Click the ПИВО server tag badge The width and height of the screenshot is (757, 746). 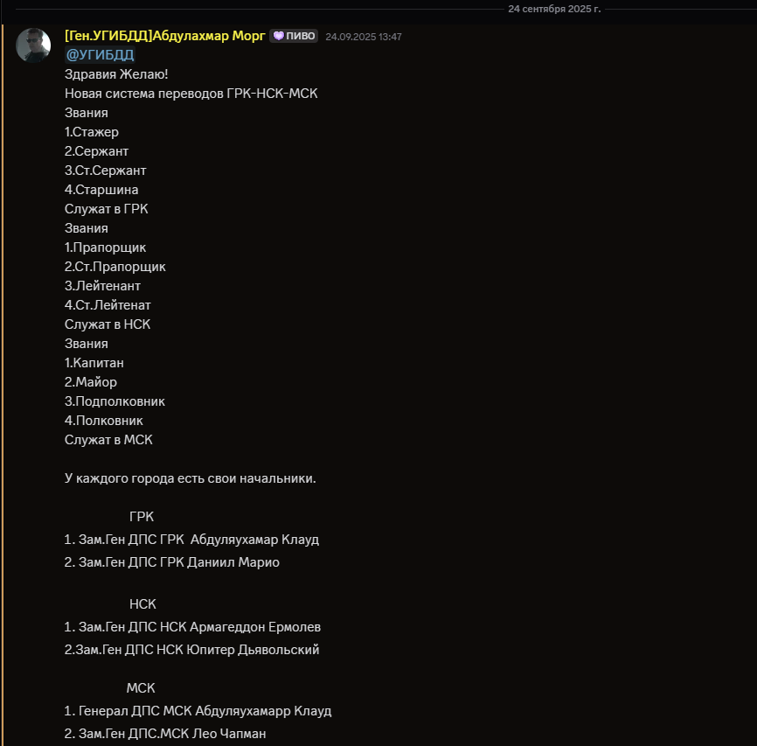[x=294, y=37]
